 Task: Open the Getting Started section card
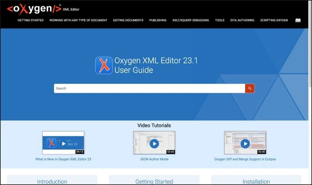pos(154,180)
